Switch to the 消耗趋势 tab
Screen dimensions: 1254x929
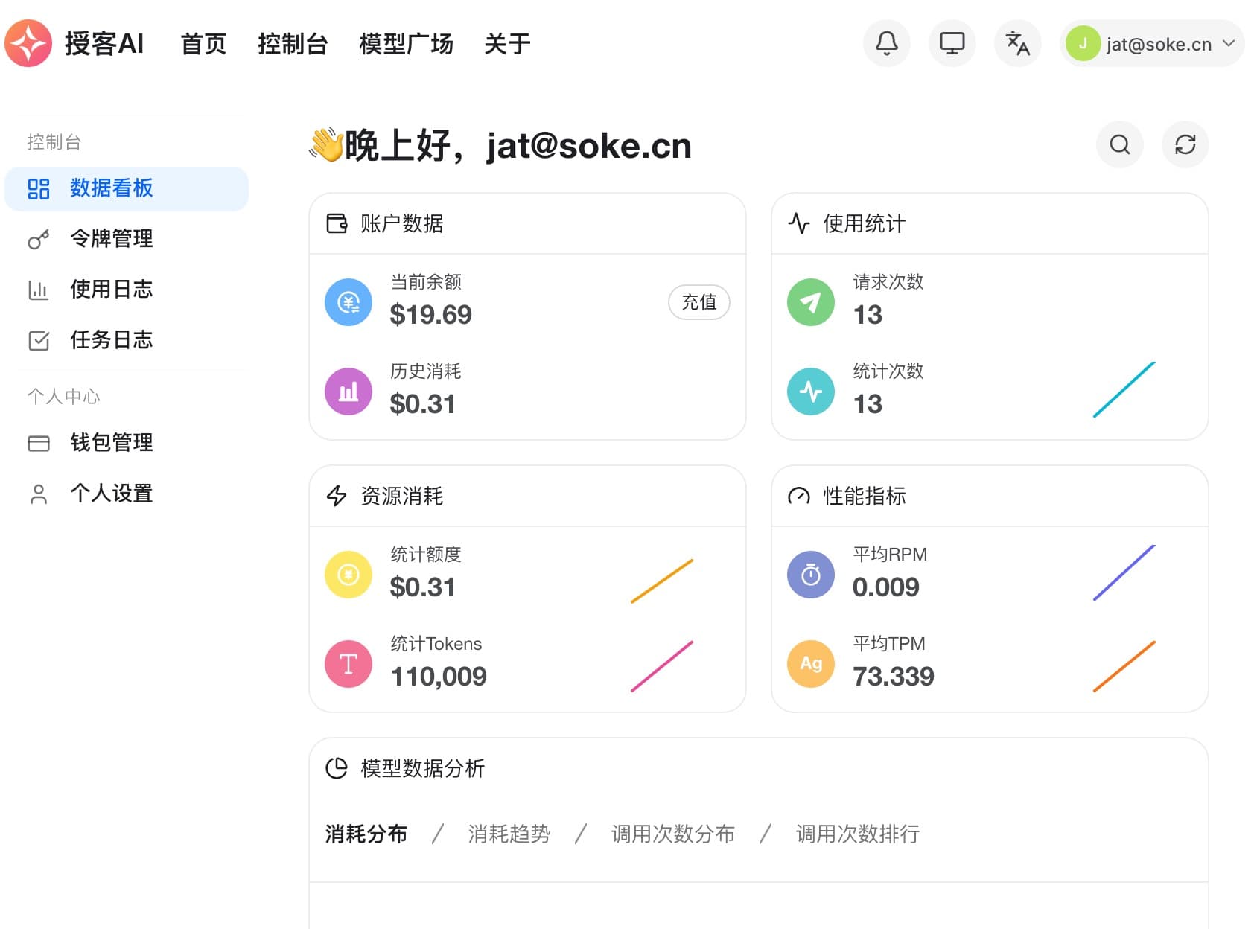pyautogui.click(x=509, y=834)
